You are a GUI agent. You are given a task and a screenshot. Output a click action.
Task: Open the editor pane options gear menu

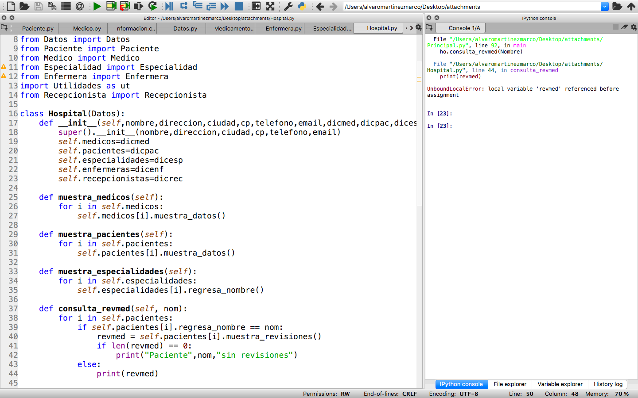pyautogui.click(x=418, y=27)
